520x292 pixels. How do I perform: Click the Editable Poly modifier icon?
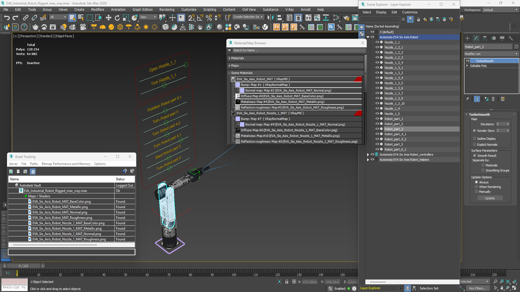coord(467,66)
